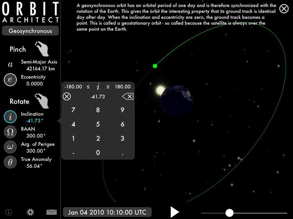Tap keypad digit 8
Image resolution: width=293 pixels, height=219 pixels.
(98, 110)
